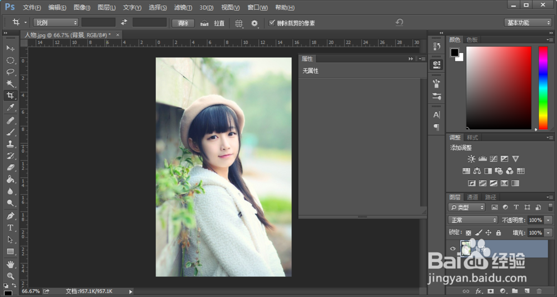Select the Hand tool
This screenshot has width=557, height=297.
[x=10, y=264]
